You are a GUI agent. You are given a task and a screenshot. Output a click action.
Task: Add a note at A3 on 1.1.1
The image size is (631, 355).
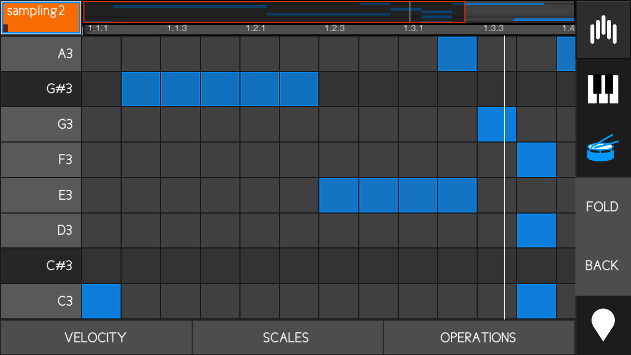point(102,53)
